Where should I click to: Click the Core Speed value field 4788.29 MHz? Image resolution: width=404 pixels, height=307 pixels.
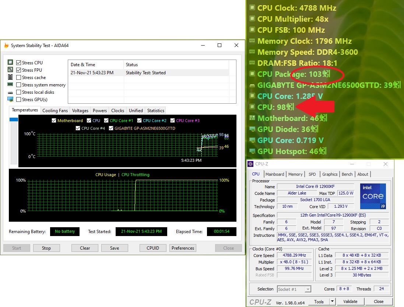(294, 255)
